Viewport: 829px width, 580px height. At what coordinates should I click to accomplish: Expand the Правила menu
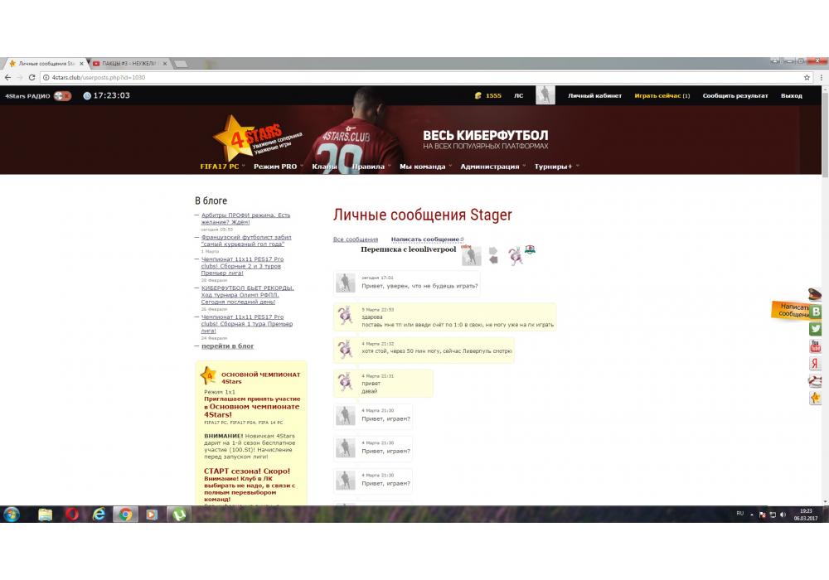tap(371, 167)
